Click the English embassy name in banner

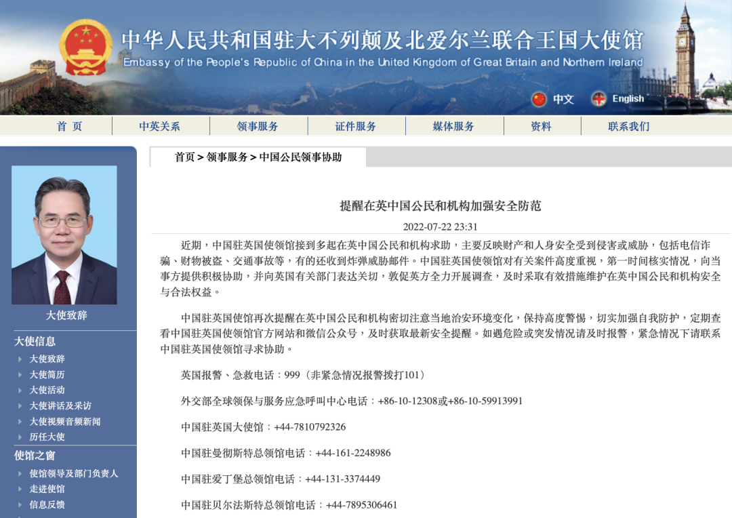point(383,62)
